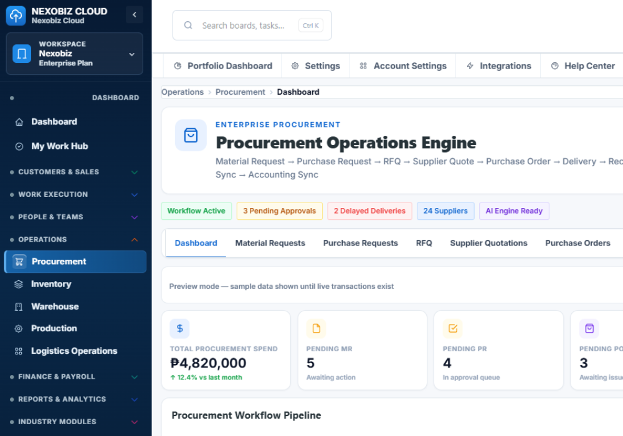Click the Settings gear icon in top bar

tap(295, 66)
